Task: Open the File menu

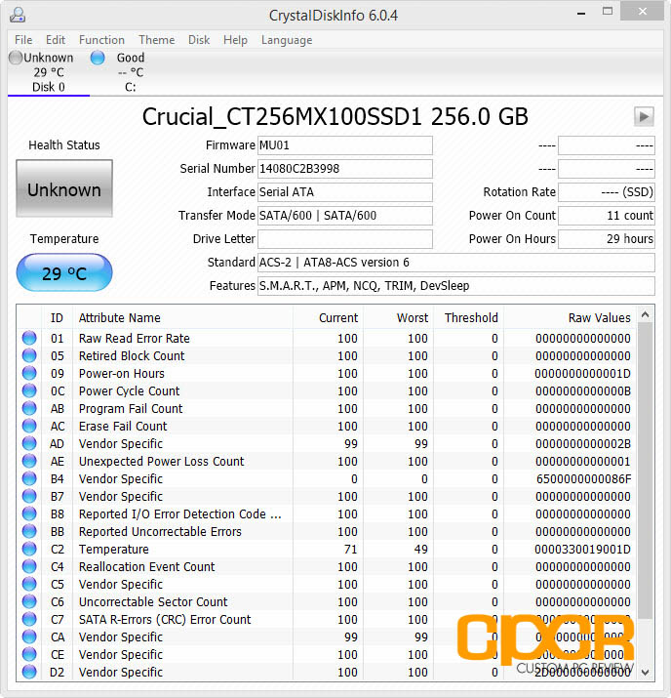Action: coord(23,40)
